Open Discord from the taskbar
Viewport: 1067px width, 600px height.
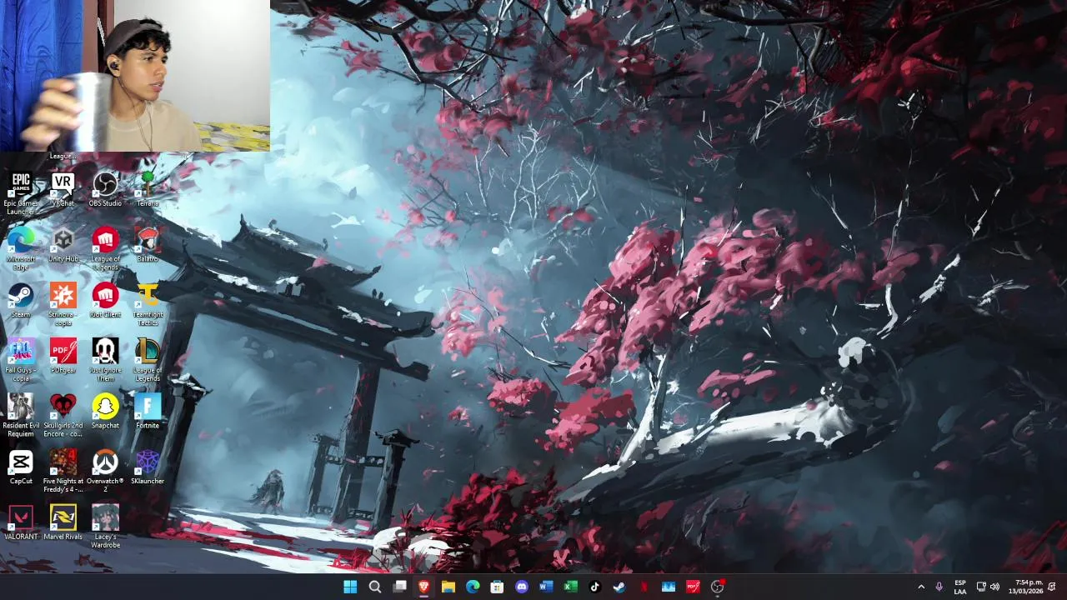pos(521,587)
